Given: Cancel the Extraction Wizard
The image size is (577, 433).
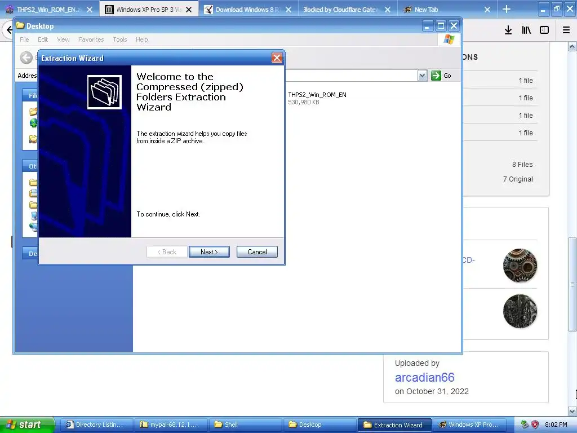Looking at the screenshot, I should pos(257,252).
